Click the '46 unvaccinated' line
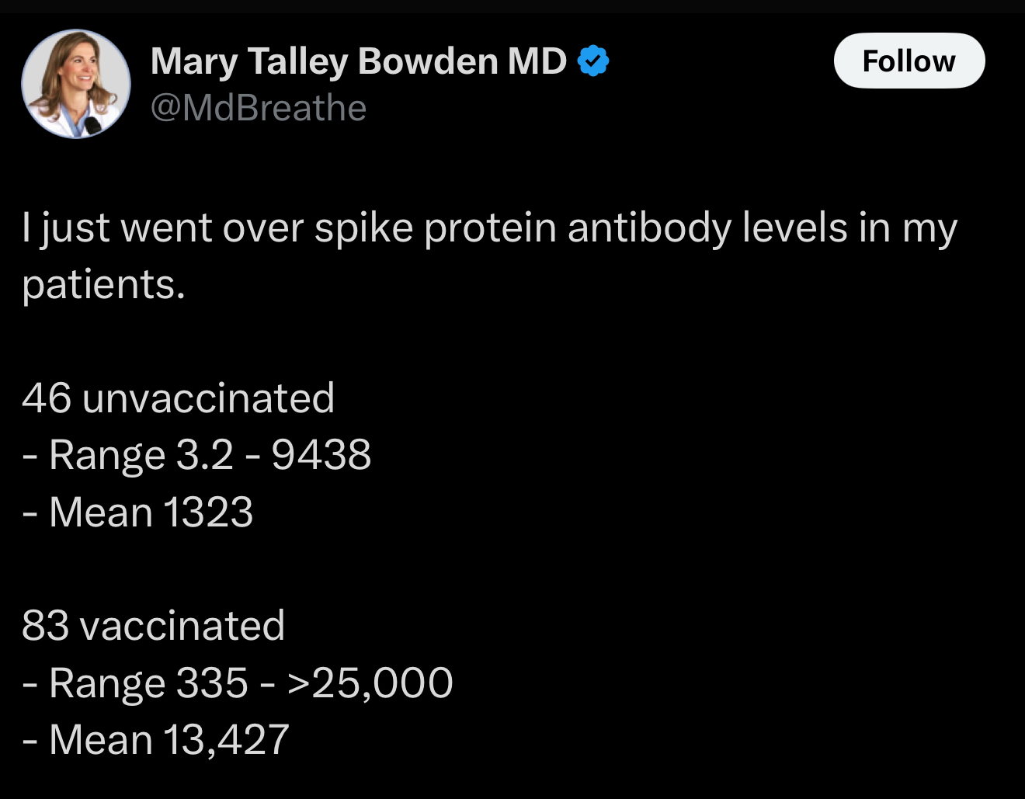 [178, 398]
